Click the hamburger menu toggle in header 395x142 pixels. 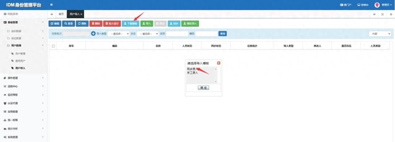point(51,5)
